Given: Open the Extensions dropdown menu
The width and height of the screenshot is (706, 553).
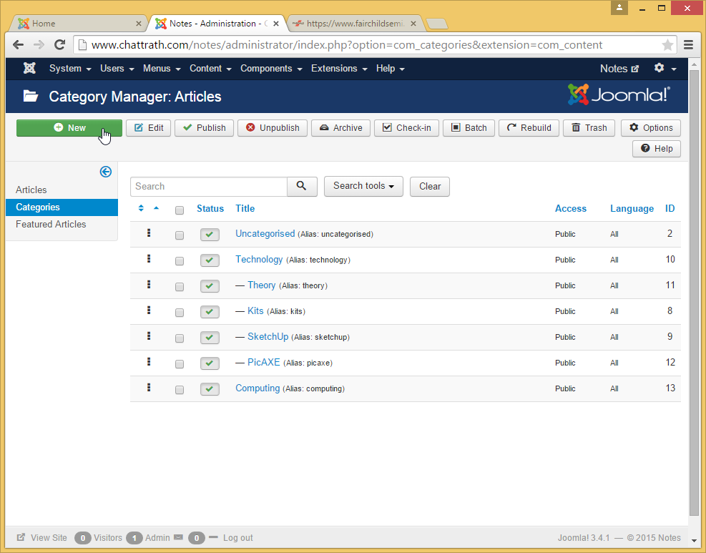Looking at the screenshot, I should pos(338,69).
